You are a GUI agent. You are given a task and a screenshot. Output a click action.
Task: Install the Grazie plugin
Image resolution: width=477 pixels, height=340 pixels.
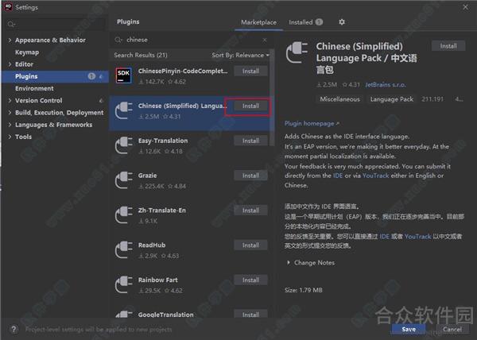point(250,176)
